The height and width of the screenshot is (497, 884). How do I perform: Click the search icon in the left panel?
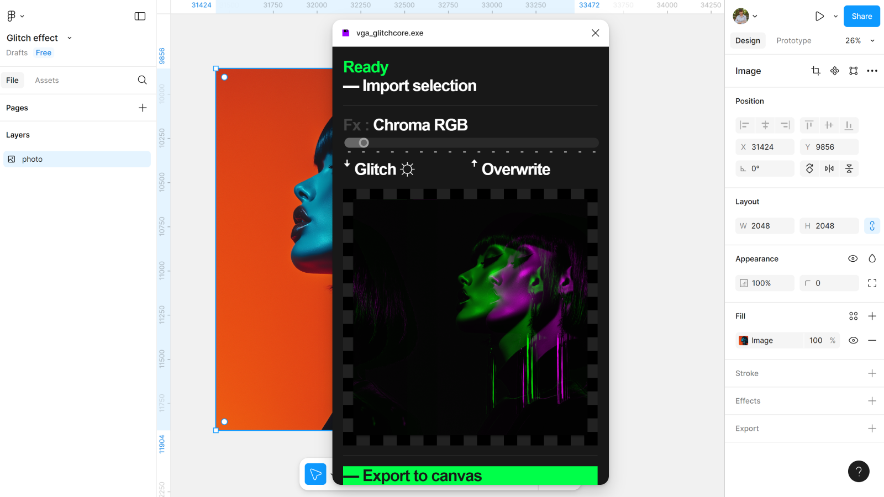pyautogui.click(x=142, y=80)
